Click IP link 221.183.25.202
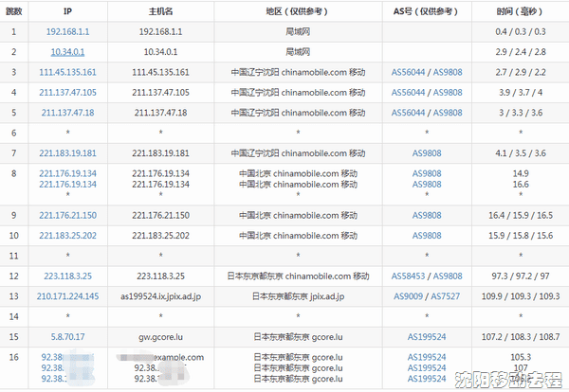This screenshot has width=569, height=392. [67, 236]
